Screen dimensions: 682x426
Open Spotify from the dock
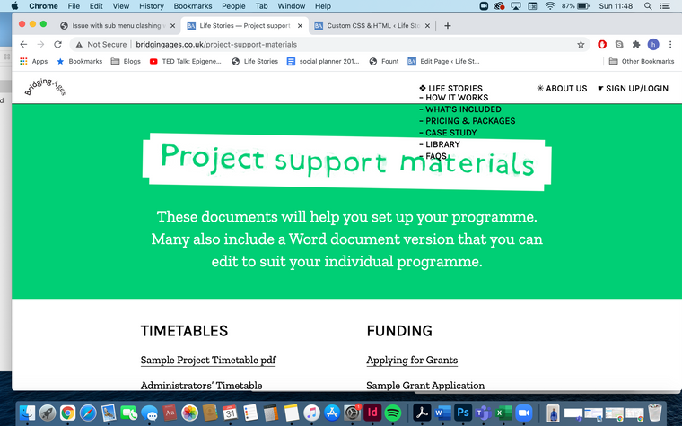point(392,413)
